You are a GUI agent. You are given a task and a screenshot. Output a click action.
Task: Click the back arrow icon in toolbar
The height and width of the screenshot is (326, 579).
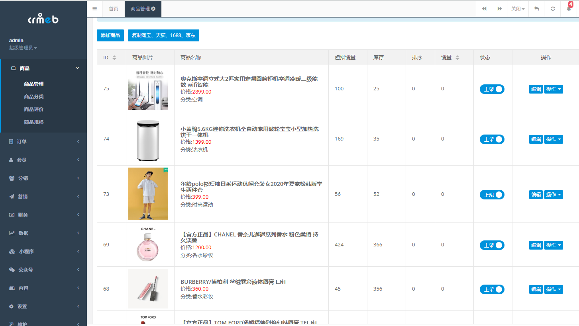point(536,8)
